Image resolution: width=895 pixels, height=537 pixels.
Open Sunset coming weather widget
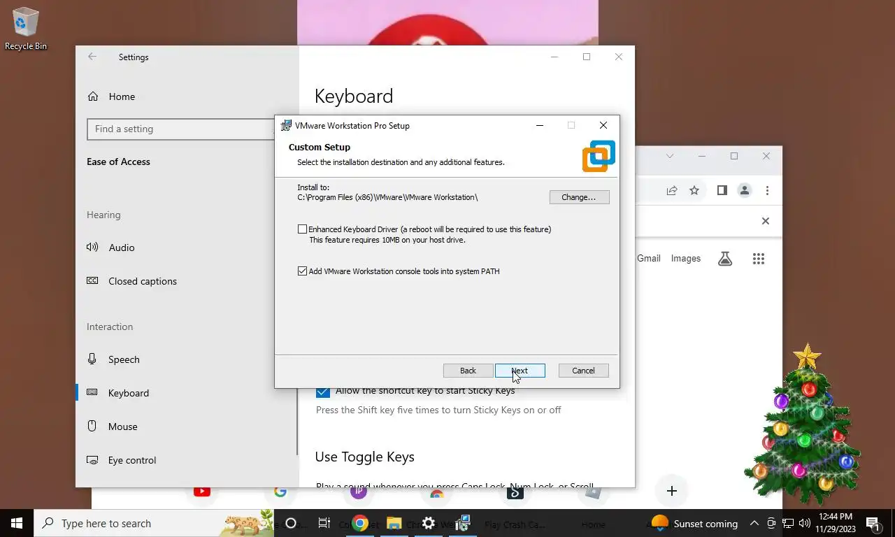[694, 523]
